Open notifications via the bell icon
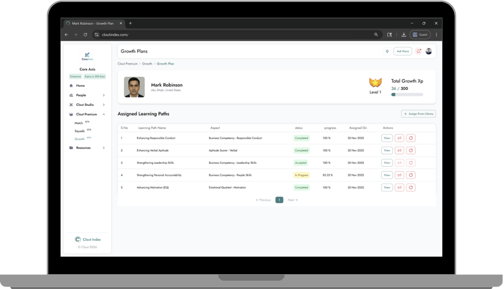 418,51
